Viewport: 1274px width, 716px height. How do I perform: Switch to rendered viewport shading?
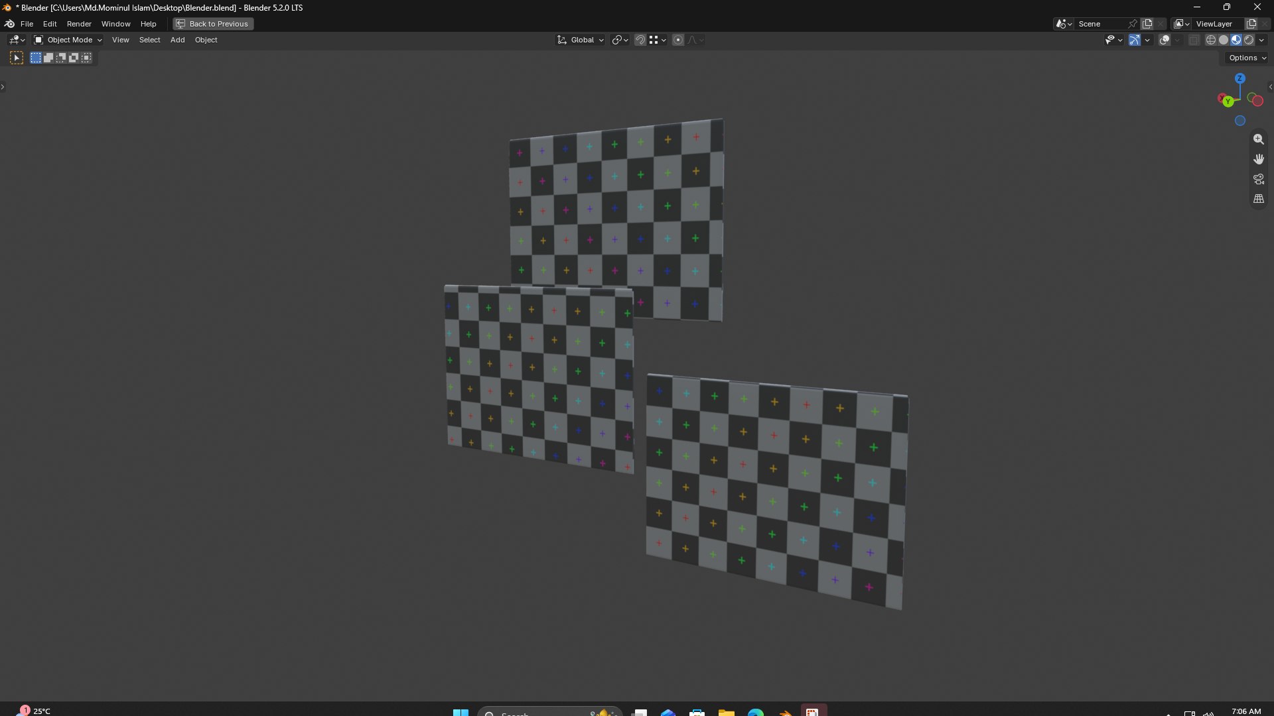(1249, 40)
